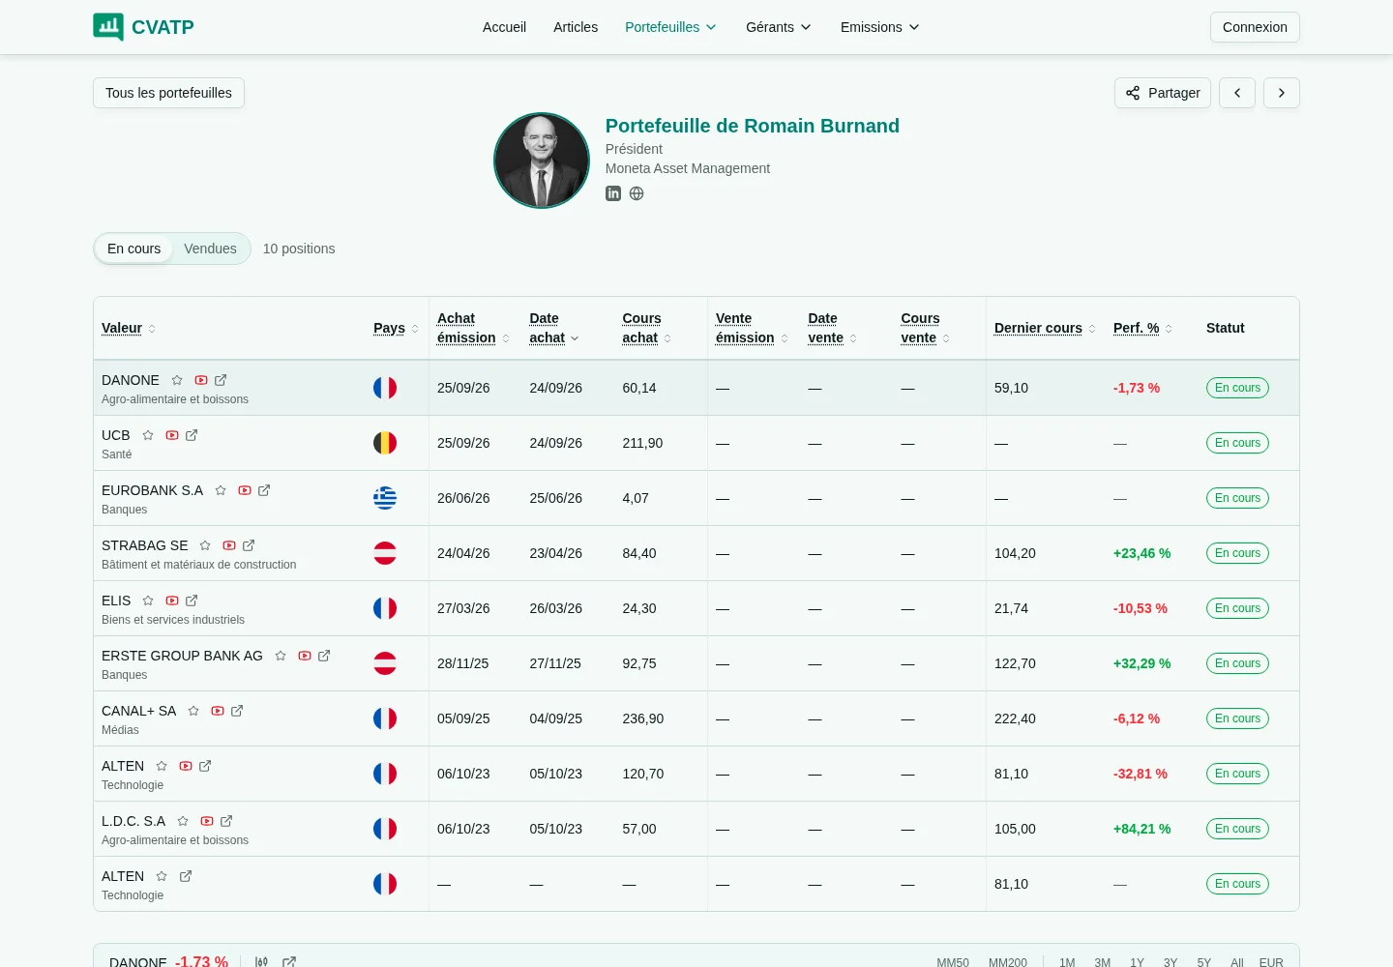Share the portfolio with Partager
The image size is (1393, 967).
pos(1163,93)
